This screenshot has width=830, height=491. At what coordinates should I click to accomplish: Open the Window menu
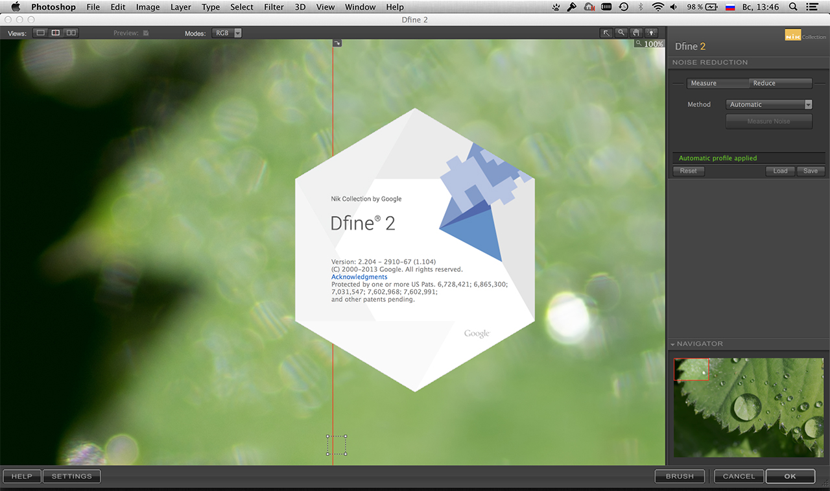(360, 7)
